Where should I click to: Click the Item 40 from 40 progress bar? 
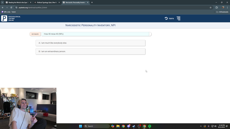(96, 34)
